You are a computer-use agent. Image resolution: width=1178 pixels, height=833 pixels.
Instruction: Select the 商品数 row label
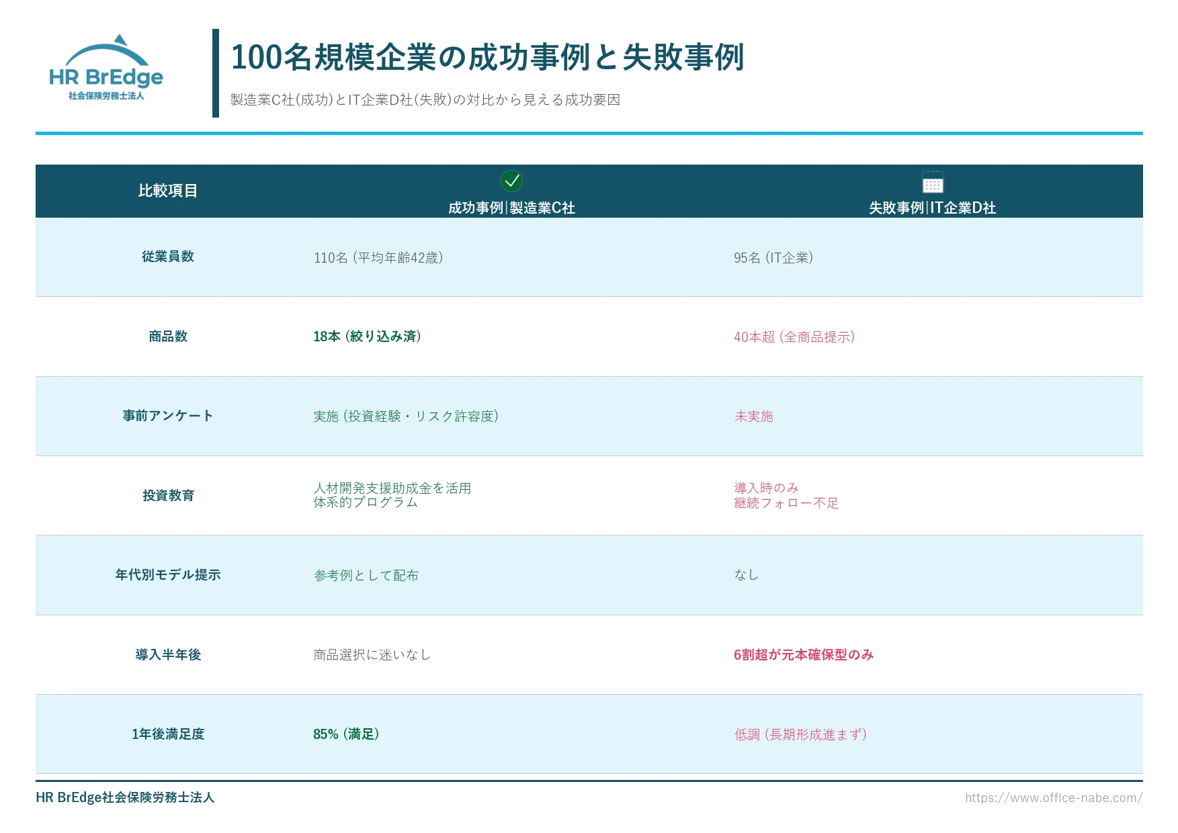[168, 337]
